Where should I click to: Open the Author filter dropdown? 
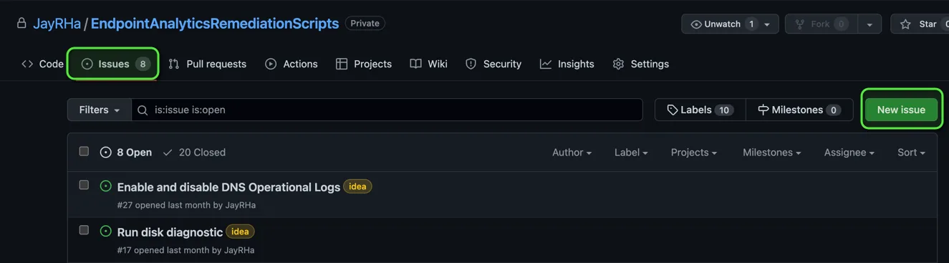[572, 152]
